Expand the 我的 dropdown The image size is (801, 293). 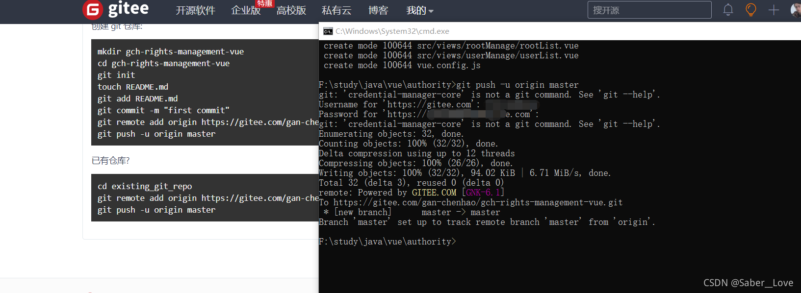coord(420,10)
